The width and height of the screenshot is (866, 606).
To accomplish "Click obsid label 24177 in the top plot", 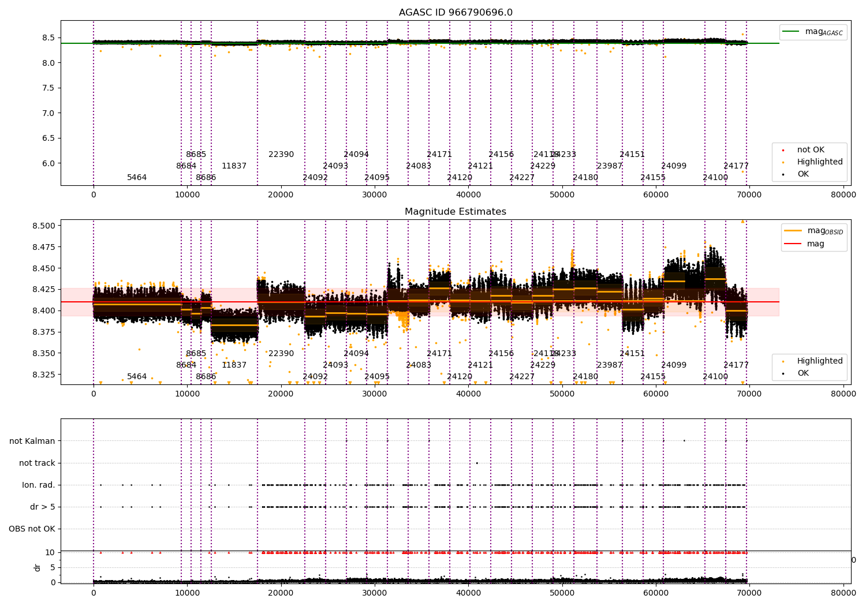I will (x=736, y=166).
